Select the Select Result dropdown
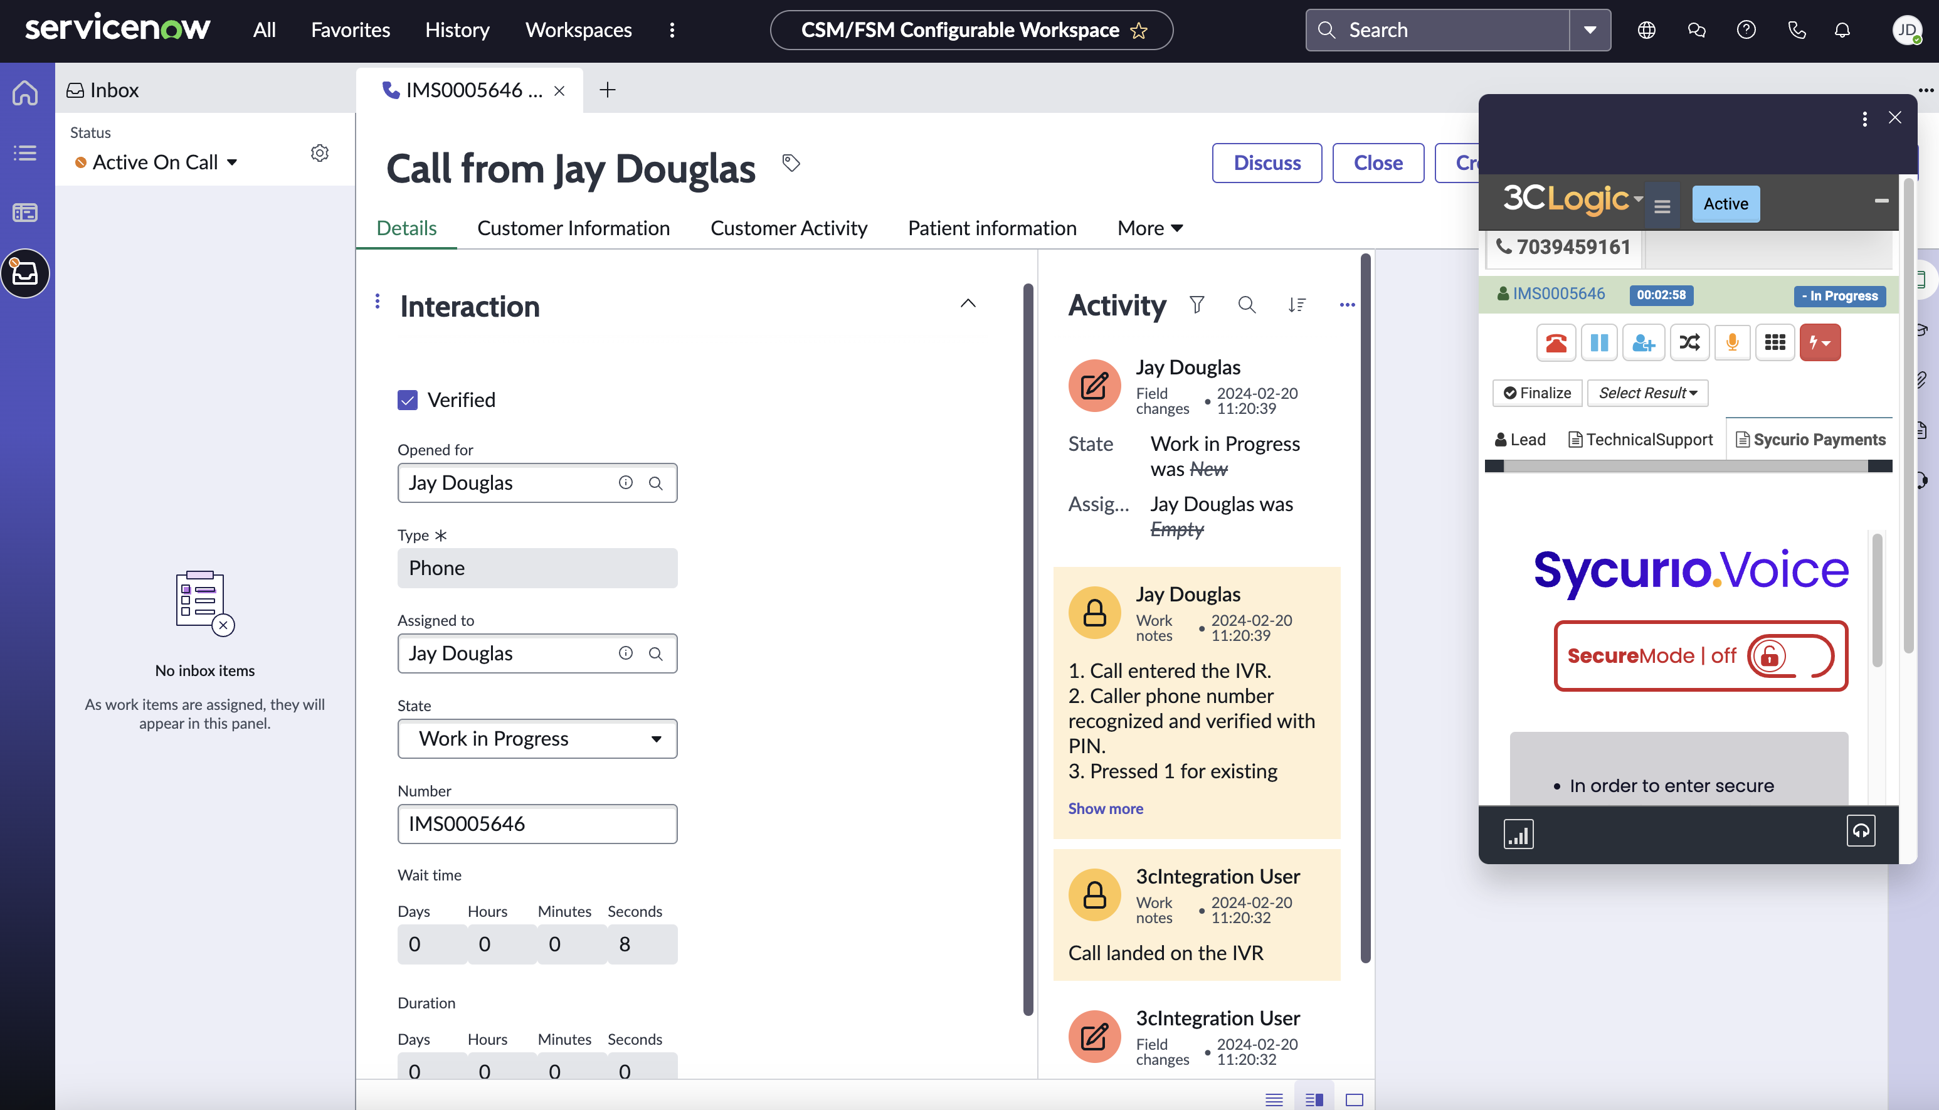 click(x=1647, y=392)
